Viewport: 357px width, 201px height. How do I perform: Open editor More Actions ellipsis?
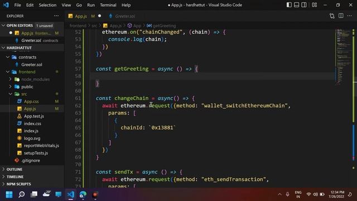(x=350, y=16)
